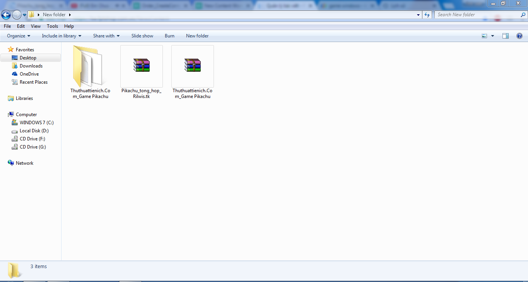The height and width of the screenshot is (282, 528).
Task: Go back using the Back arrow button
Action: point(6,15)
